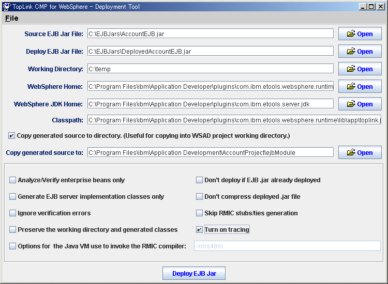Disable the Turn on tracing checkbox
Viewport: 388px width, 284px height.
coord(199,229)
